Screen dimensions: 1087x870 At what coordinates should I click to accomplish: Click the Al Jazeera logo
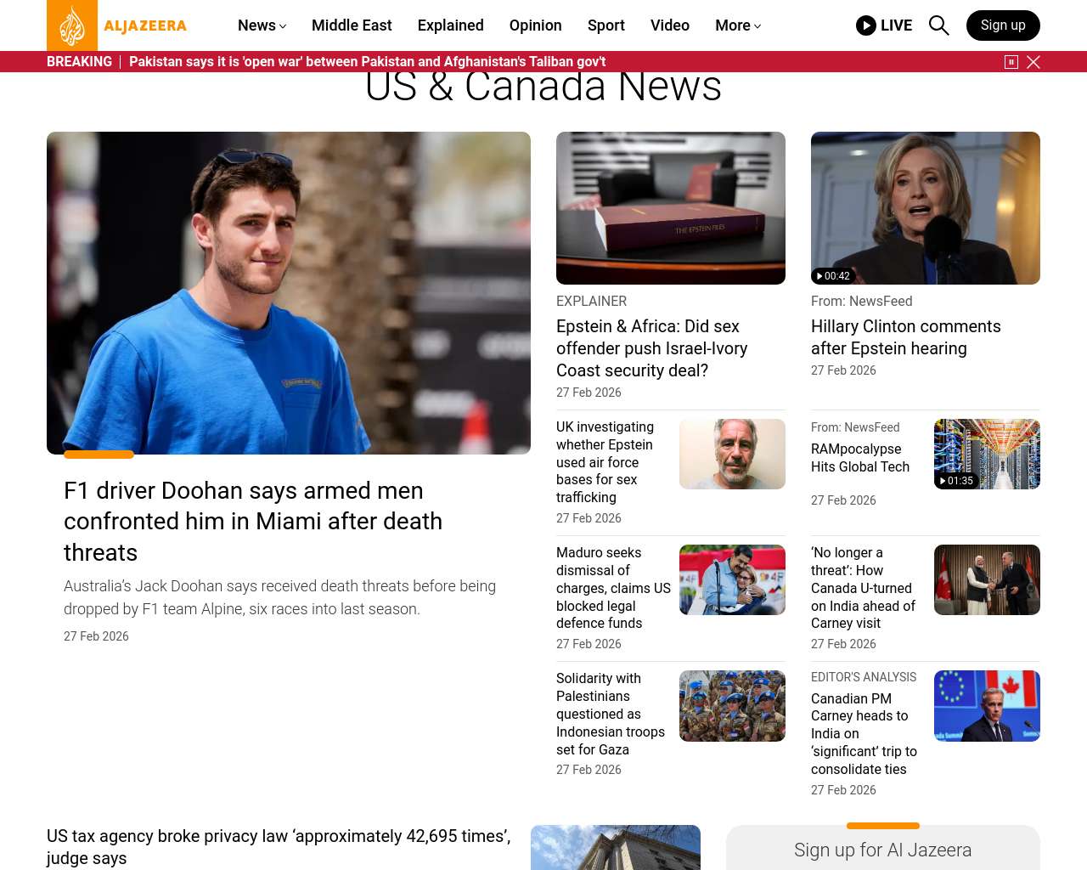click(x=117, y=25)
